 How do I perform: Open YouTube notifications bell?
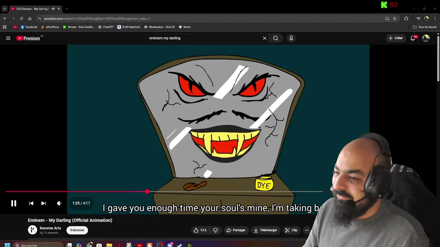click(x=413, y=38)
